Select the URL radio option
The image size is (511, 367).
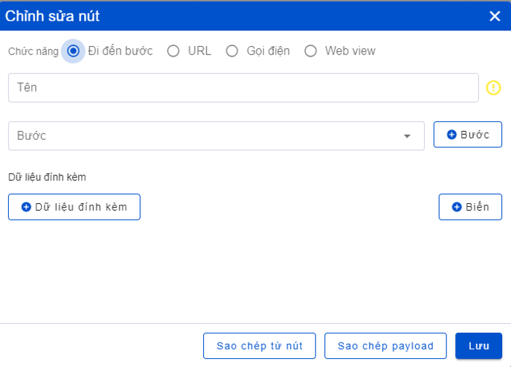coord(173,51)
